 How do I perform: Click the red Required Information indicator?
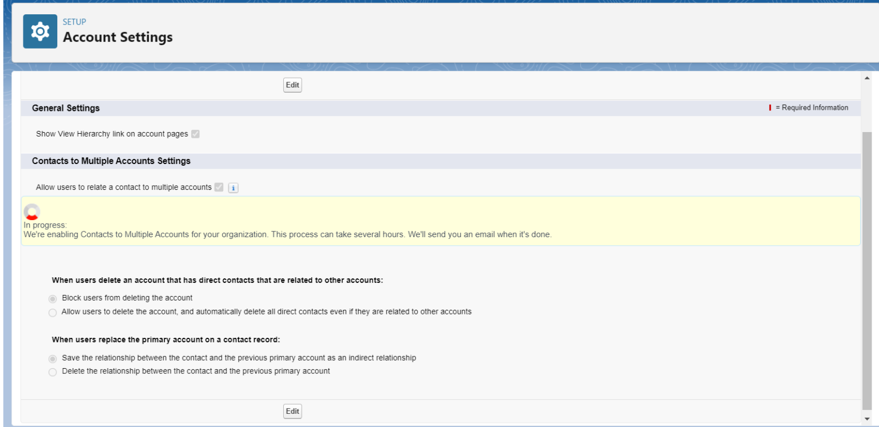point(769,107)
